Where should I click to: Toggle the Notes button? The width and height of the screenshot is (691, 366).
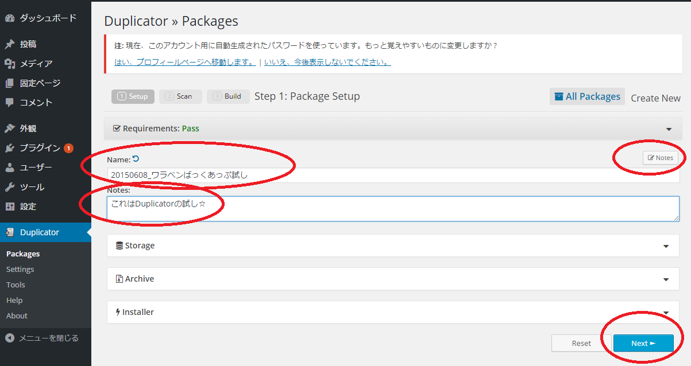point(660,158)
